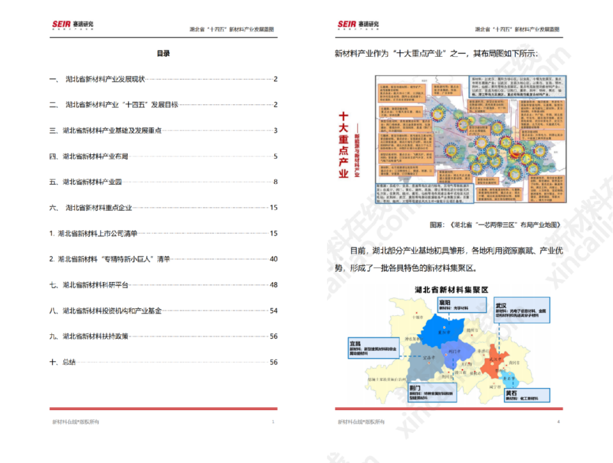
Task: Click the caption 图源:《湖北省"一芯两带三区"布局产业地图》
Action: tap(496, 225)
